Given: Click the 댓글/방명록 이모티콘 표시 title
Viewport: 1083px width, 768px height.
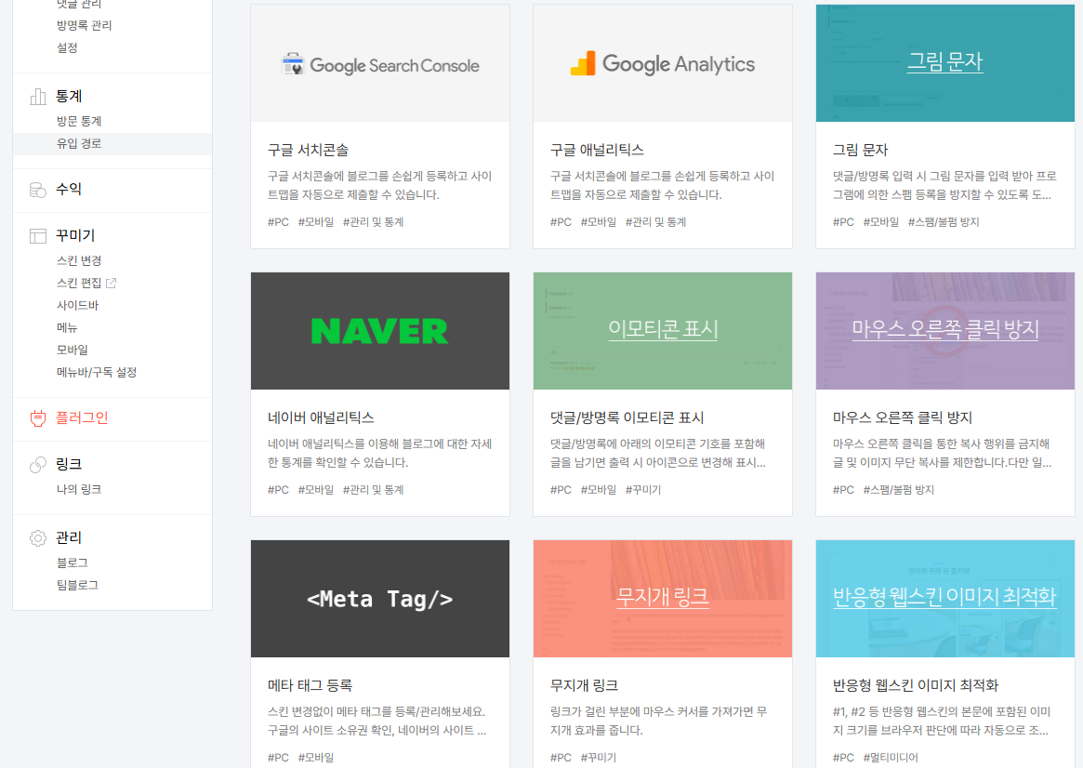Looking at the screenshot, I should 627,417.
